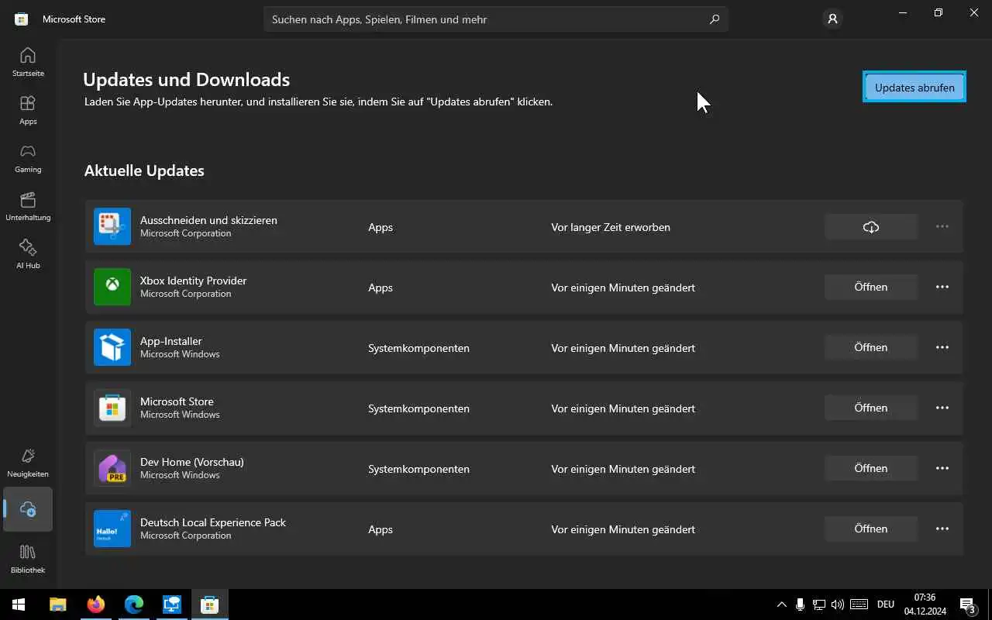Click 'Vor langer Zeit erworben' text

pyautogui.click(x=611, y=227)
